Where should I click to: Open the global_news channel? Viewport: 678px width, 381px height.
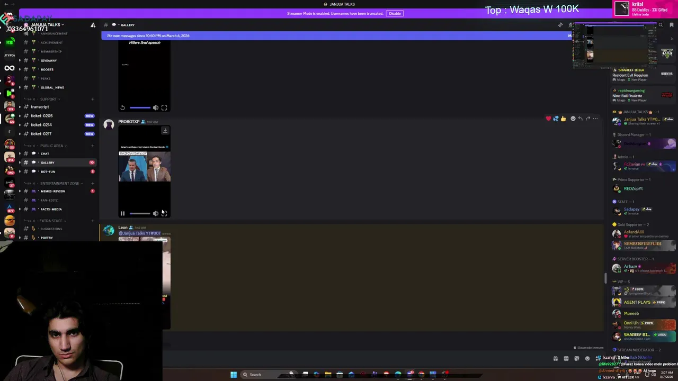(58, 87)
